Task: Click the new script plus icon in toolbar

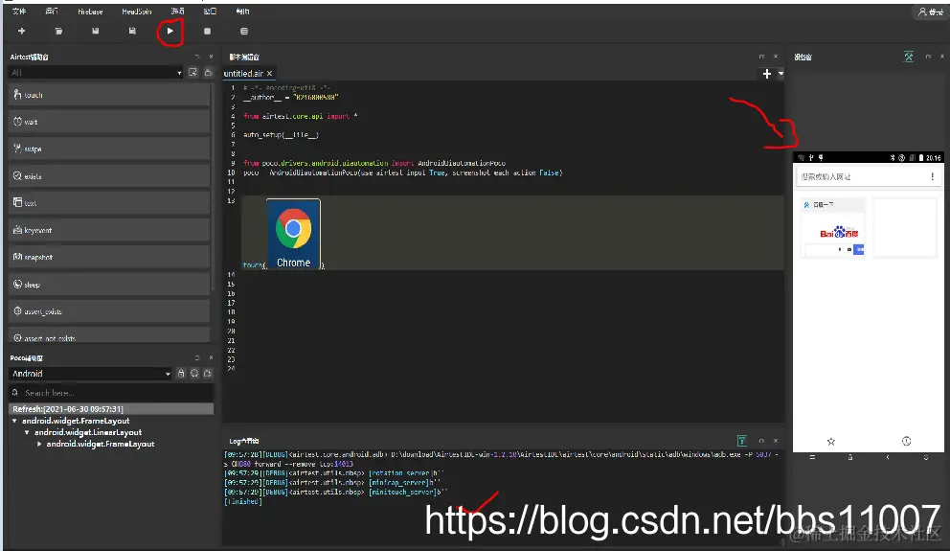Action: [22, 31]
